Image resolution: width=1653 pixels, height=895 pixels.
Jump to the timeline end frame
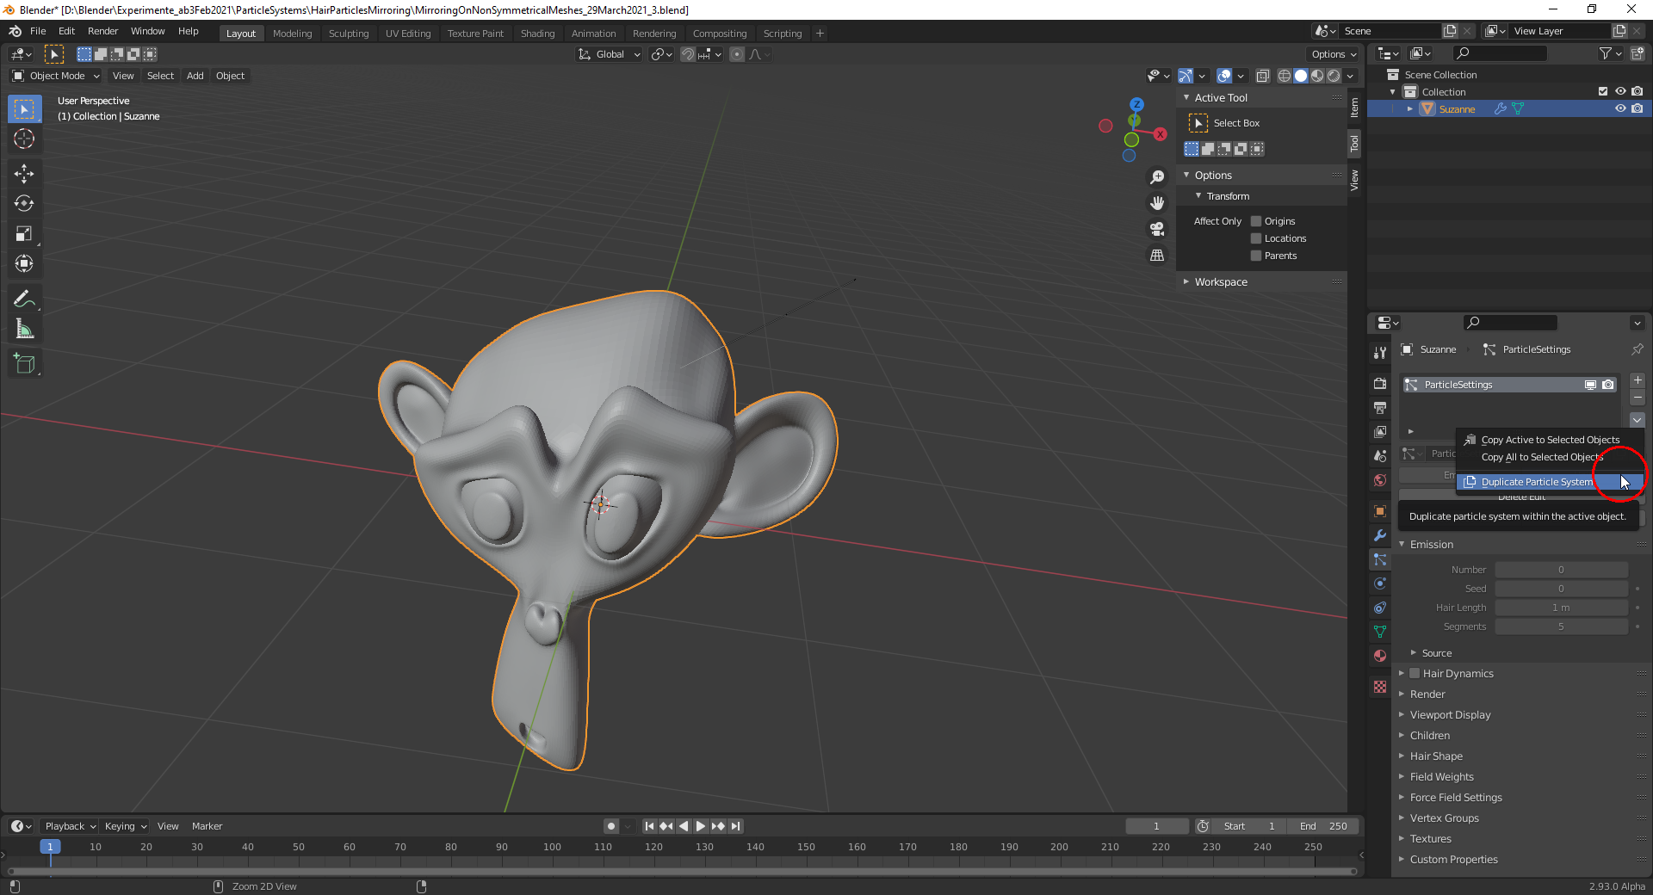point(735,826)
